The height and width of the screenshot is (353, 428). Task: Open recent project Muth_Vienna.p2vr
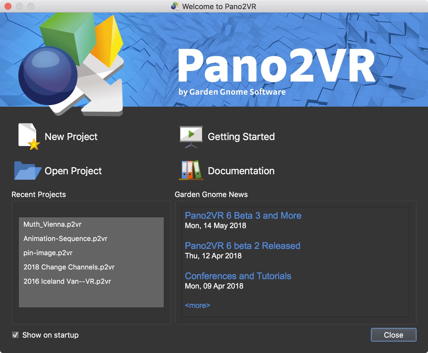(91, 224)
